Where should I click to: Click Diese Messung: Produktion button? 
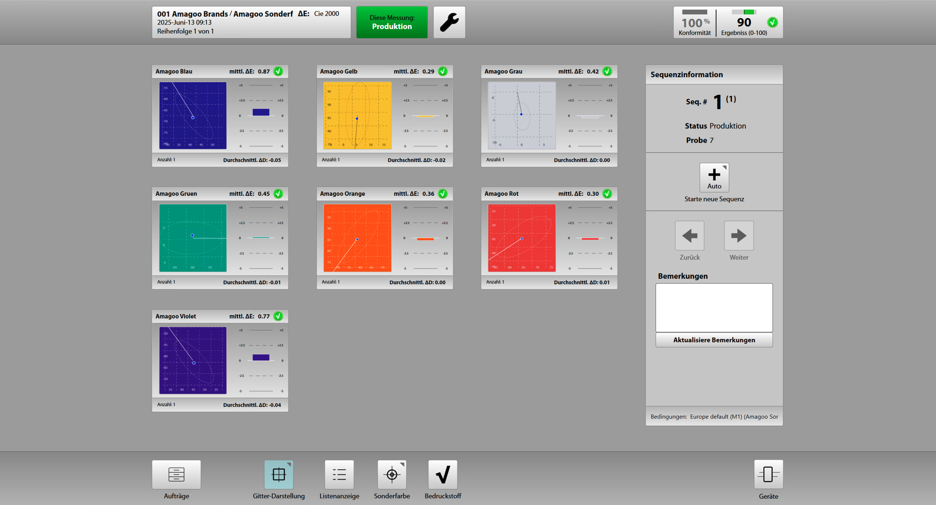[x=392, y=22]
